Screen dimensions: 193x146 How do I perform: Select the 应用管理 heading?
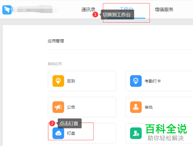point(56,41)
